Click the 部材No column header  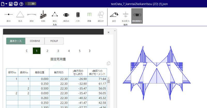[x=12, y=72]
